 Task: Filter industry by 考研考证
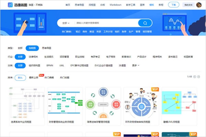tap(95, 57)
